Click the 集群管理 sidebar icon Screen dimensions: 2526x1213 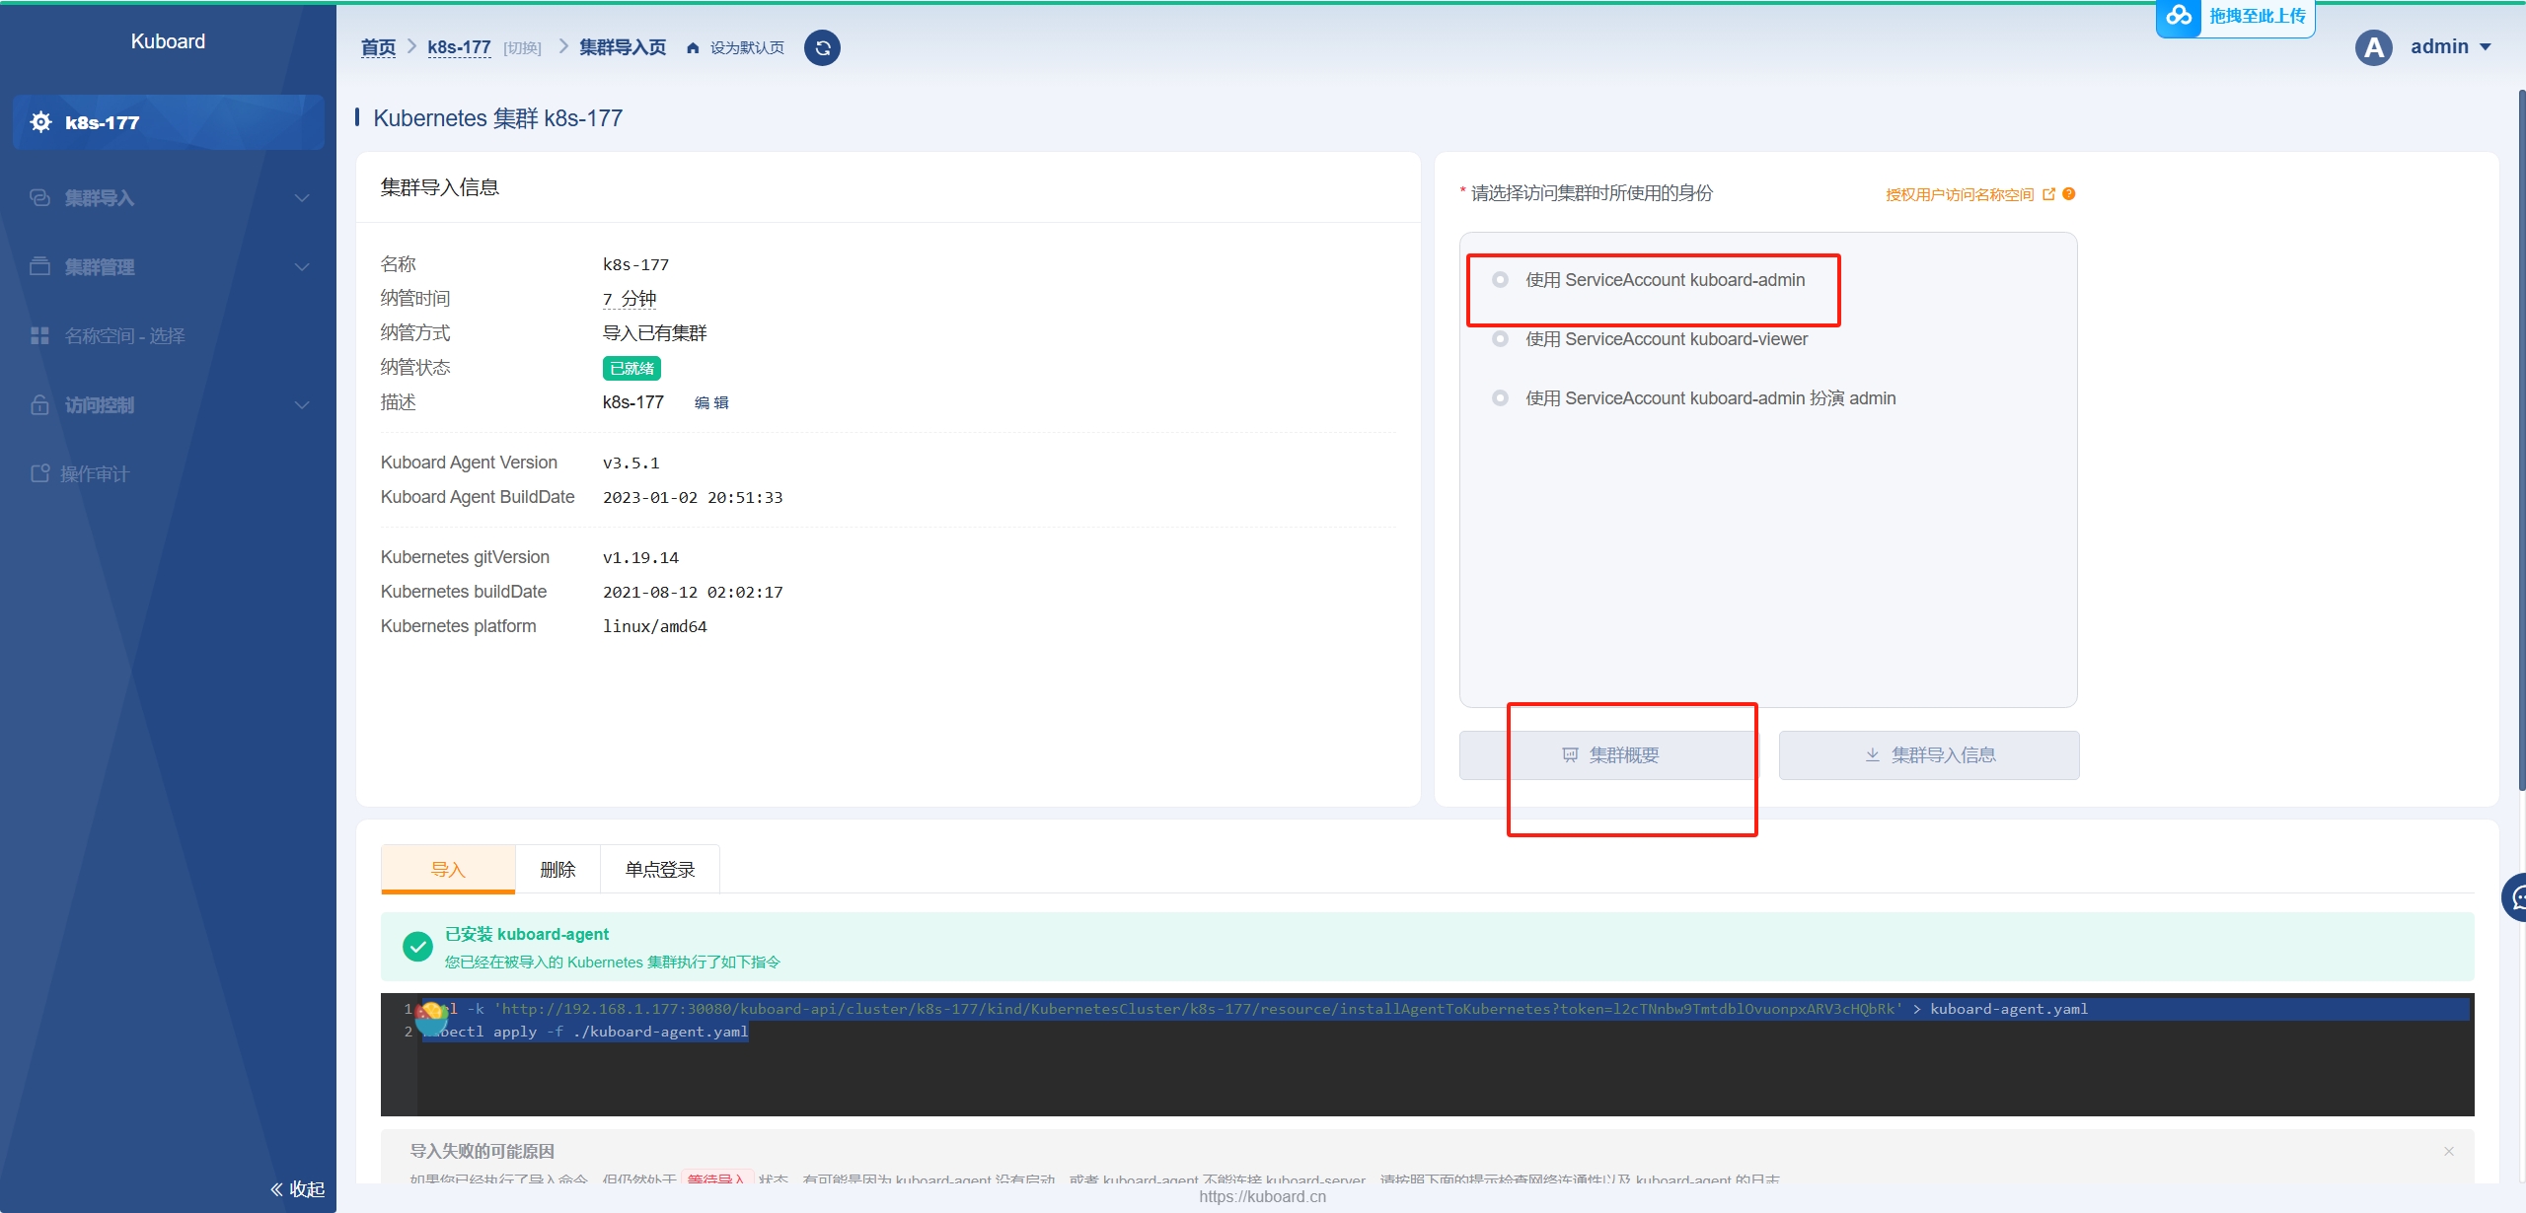(39, 266)
